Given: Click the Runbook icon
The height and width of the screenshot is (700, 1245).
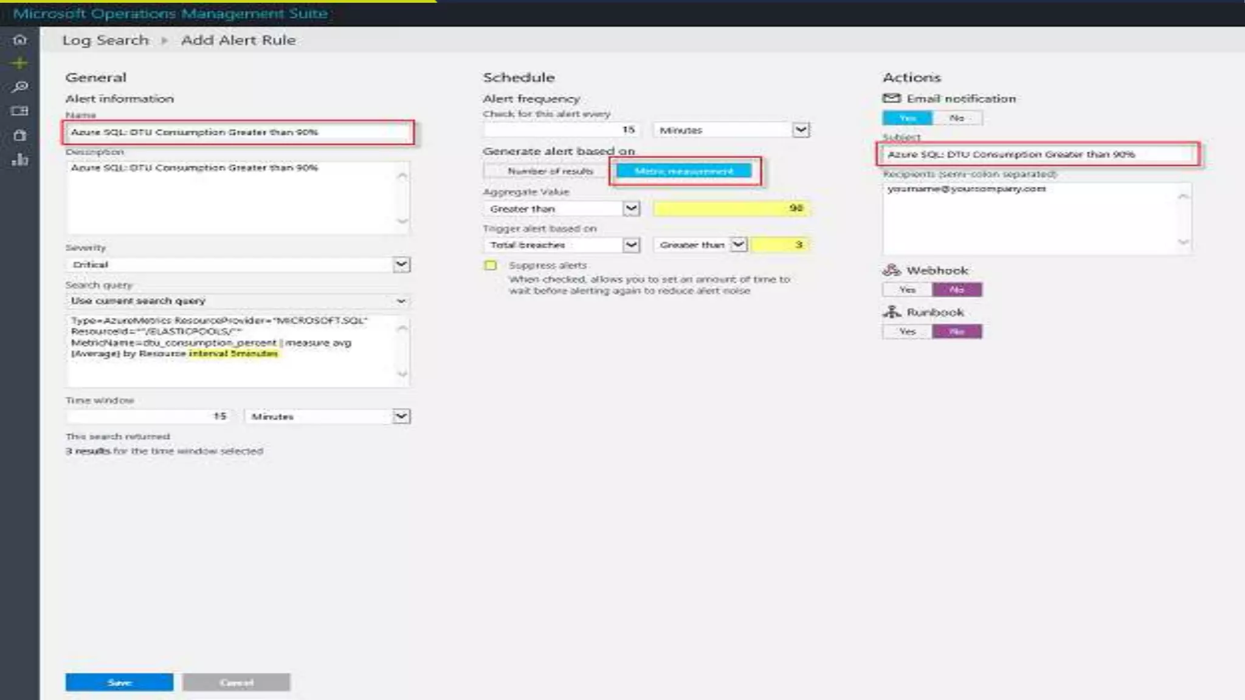Looking at the screenshot, I should (x=891, y=312).
